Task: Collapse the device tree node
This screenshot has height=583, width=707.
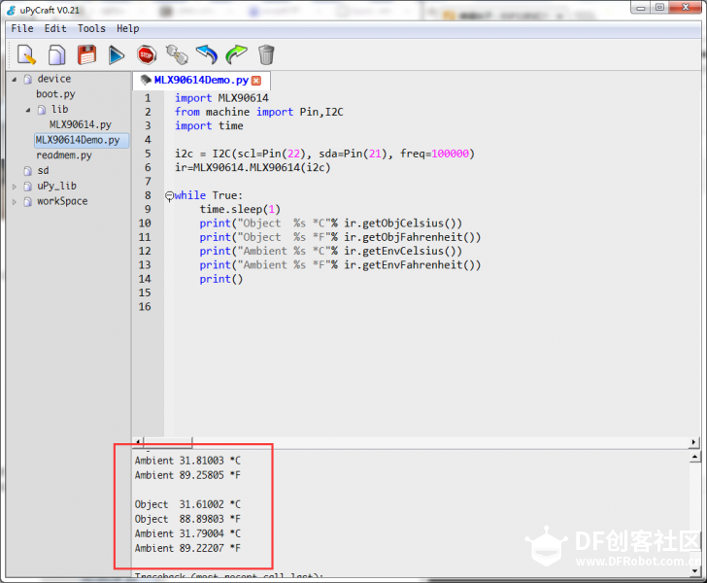Action: pos(14,80)
